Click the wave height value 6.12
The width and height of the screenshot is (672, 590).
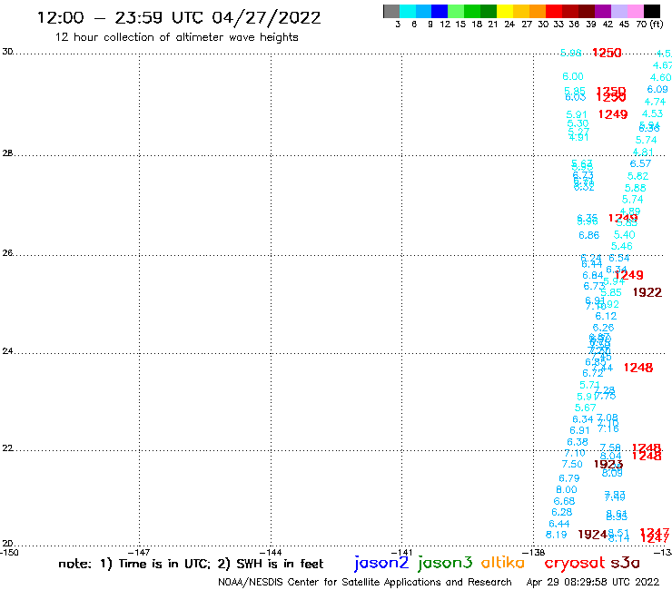(606, 316)
